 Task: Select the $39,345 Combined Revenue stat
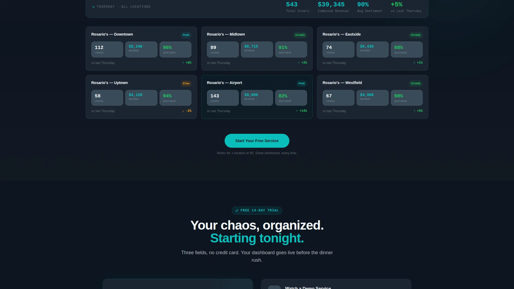tap(333, 7)
